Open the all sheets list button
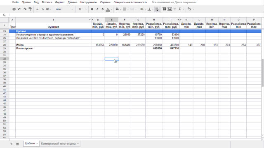Image resolution: width=264 pixels, height=148 pixels. pyautogui.click(x=17, y=144)
